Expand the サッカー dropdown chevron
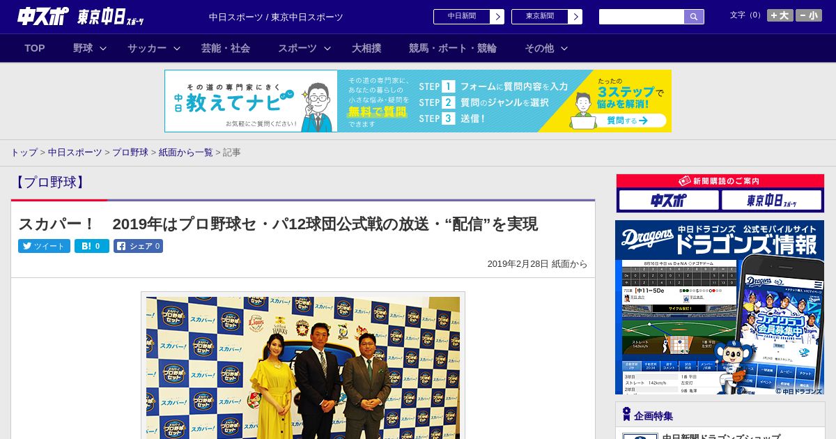Image resolution: width=836 pixels, height=439 pixels. click(177, 49)
